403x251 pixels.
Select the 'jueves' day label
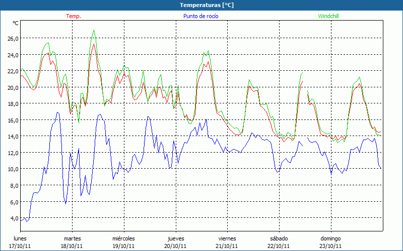point(175,238)
